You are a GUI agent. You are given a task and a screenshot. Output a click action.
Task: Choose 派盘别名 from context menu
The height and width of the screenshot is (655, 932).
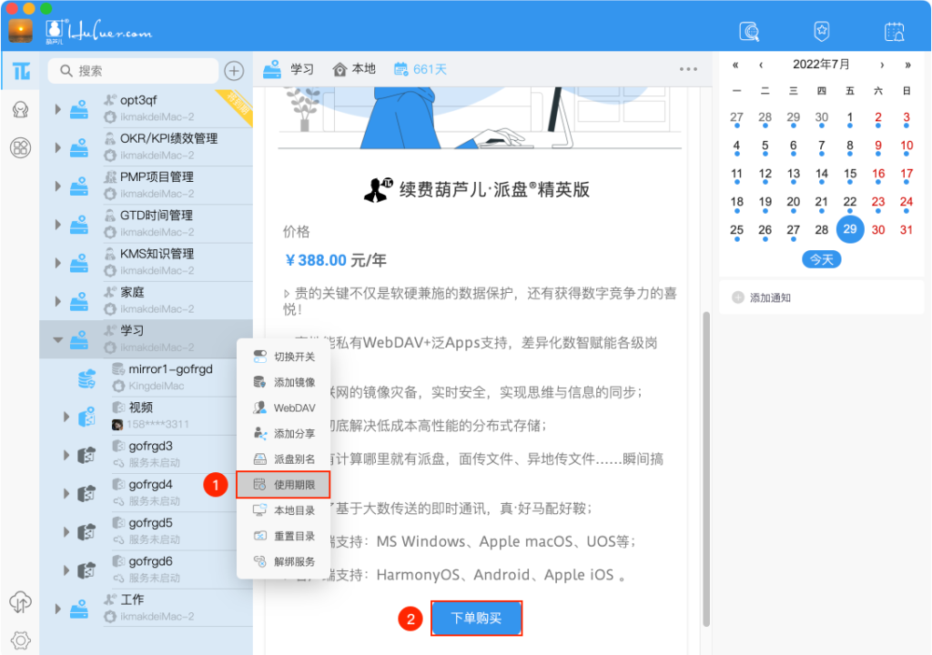click(284, 458)
